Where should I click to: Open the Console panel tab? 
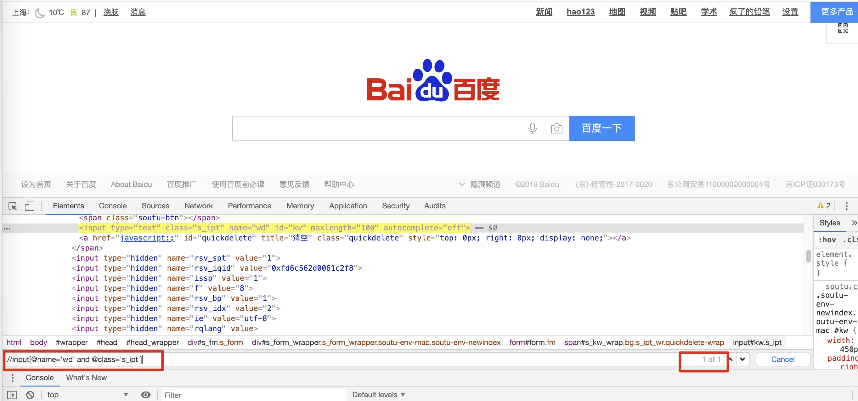pyautogui.click(x=113, y=206)
